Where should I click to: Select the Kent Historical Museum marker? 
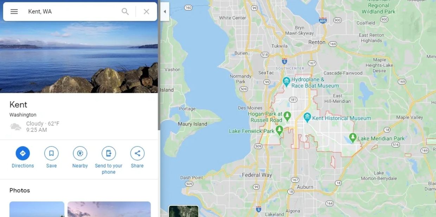coord(307,117)
